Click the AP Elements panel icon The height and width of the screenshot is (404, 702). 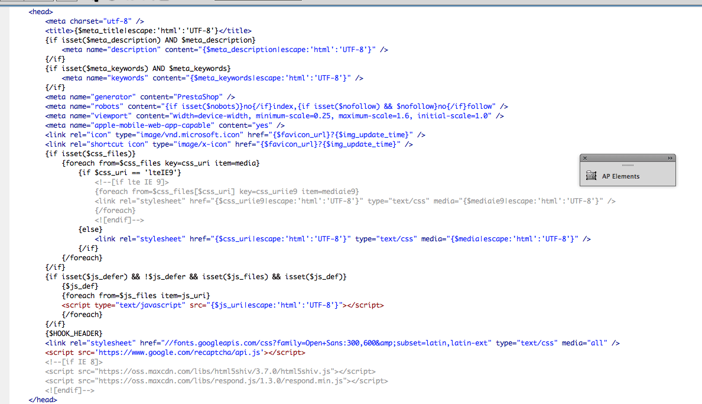point(591,176)
